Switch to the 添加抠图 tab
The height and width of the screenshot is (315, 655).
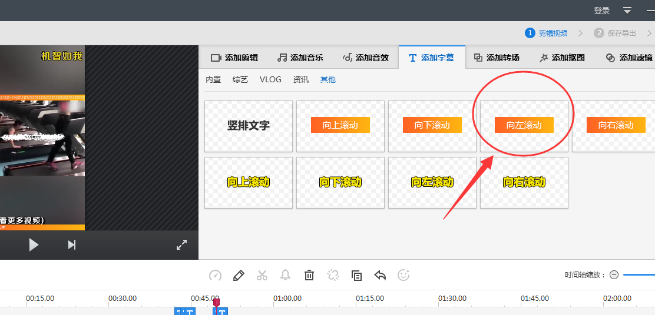(563, 58)
